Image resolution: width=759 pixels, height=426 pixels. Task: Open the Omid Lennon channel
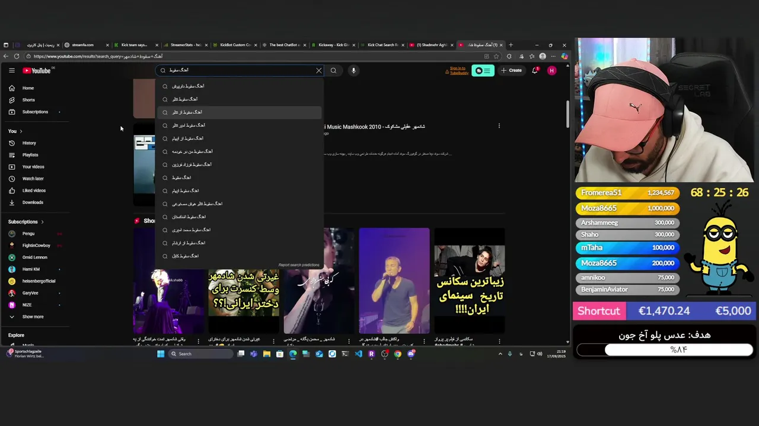click(x=36, y=257)
